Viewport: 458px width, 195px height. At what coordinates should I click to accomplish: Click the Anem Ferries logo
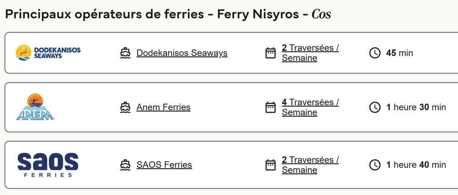tap(35, 107)
